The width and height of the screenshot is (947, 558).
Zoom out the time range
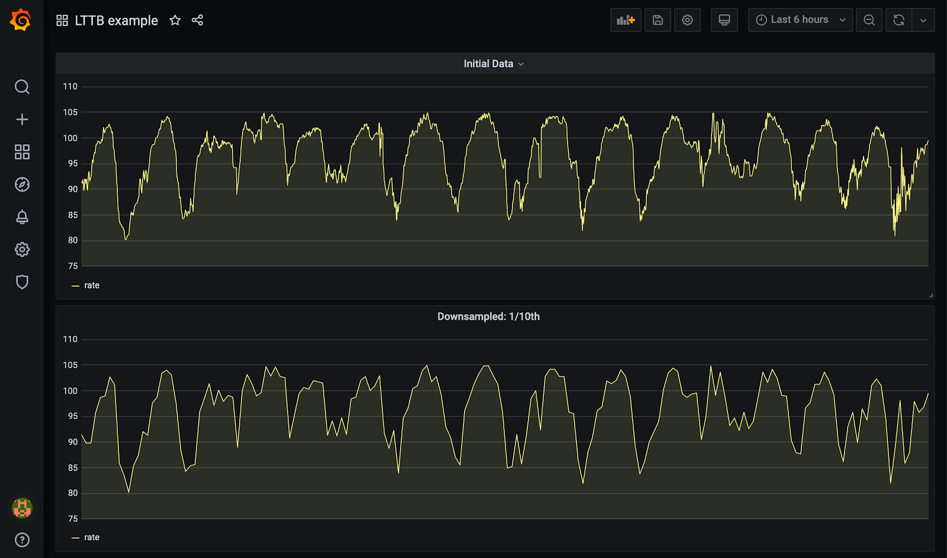pyautogui.click(x=869, y=20)
